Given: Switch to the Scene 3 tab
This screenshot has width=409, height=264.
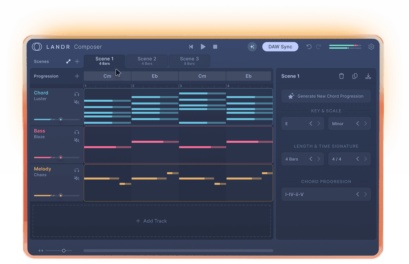Looking at the screenshot, I should (x=189, y=60).
